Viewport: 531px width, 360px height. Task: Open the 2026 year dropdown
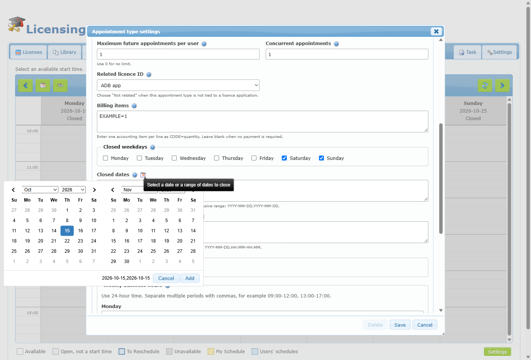tap(73, 190)
